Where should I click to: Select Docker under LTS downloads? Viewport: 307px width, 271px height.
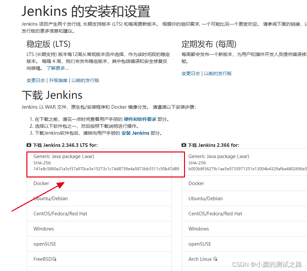99,183
